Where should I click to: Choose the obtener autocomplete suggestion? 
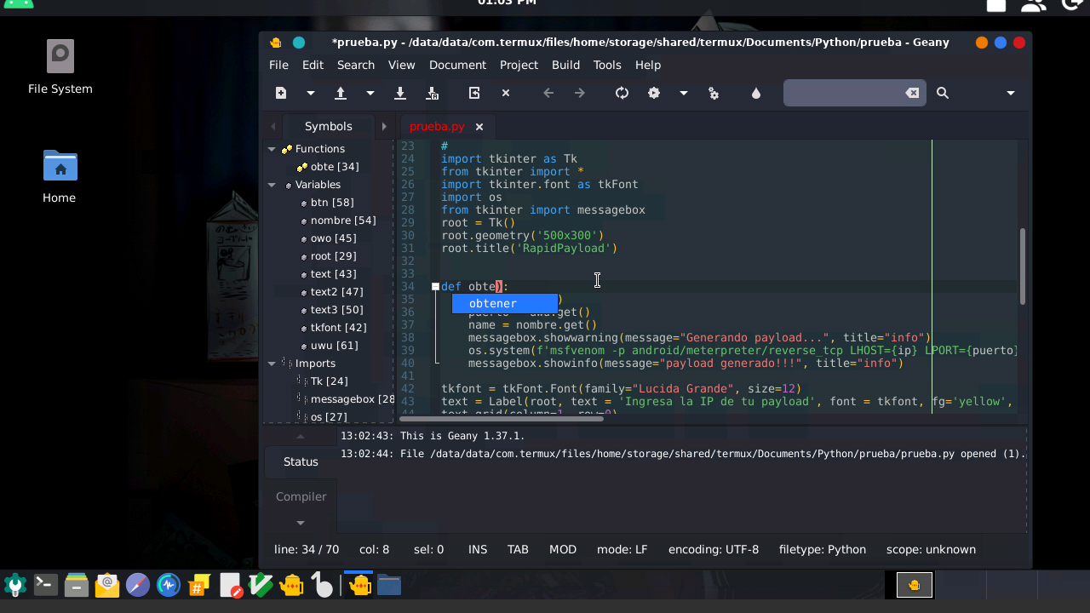(x=505, y=304)
